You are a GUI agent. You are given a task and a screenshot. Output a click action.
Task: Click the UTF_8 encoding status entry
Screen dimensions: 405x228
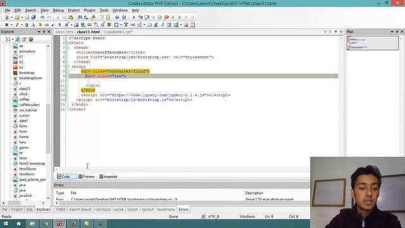214,217
